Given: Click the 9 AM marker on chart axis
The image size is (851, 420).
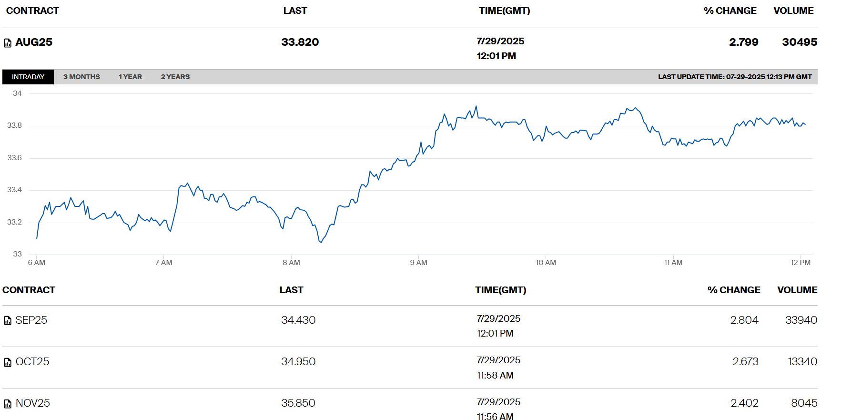Looking at the screenshot, I should (x=418, y=262).
